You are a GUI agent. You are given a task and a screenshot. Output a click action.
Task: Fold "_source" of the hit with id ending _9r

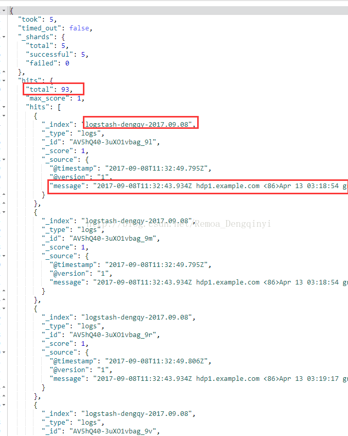tap(4, 353)
